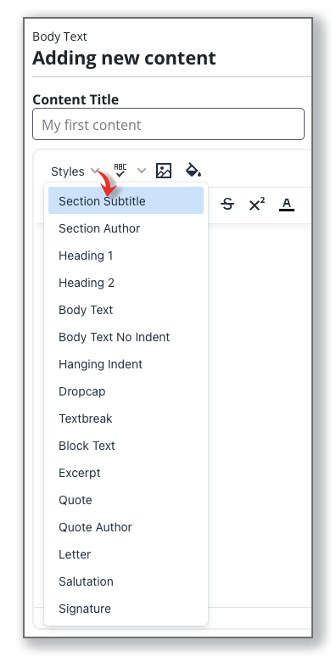Open the font color tool
Image resolution: width=336 pixels, height=657 pixels.
pyautogui.click(x=287, y=205)
